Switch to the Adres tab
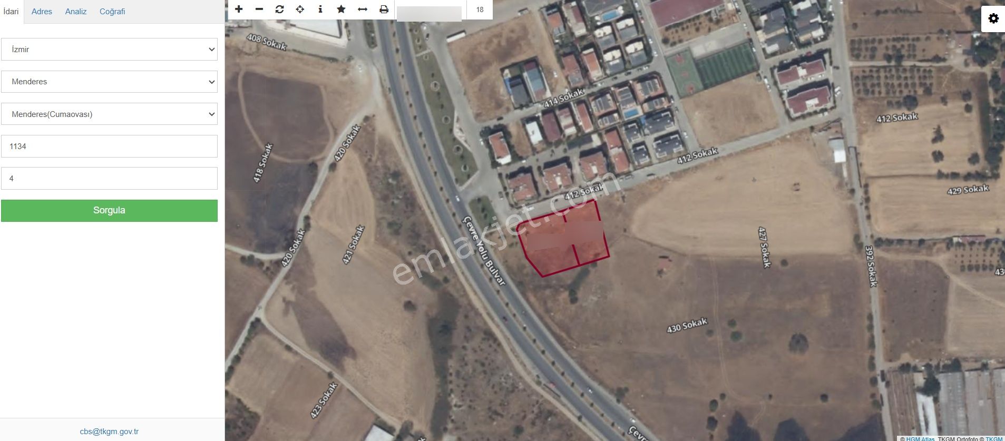The width and height of the screenshot is (1005, 441). [42, 12]
